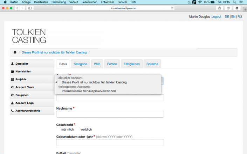This screenshot has height=154, width=247.
Task: Show Safari downloads
Action: (x=237, y=8)
